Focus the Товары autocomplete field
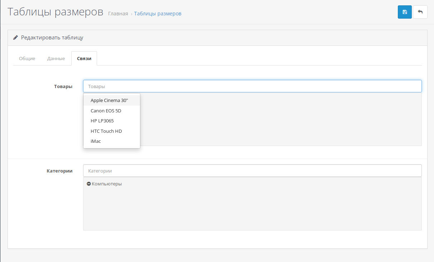Image resolution: width=434 pixels, height=262 pixels. coord(252,86)
